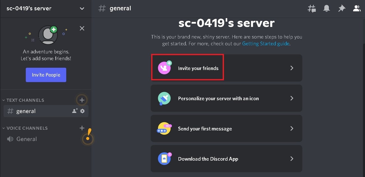365x177 pixels.
Task: Open the Pinned Messages icon
Action: (342, 8)
